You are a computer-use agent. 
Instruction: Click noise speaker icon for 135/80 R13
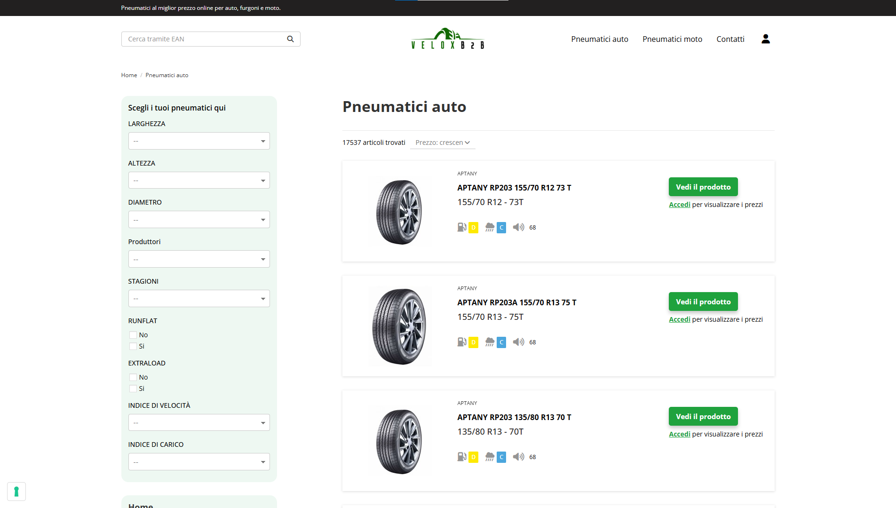(x=518, y=457)
